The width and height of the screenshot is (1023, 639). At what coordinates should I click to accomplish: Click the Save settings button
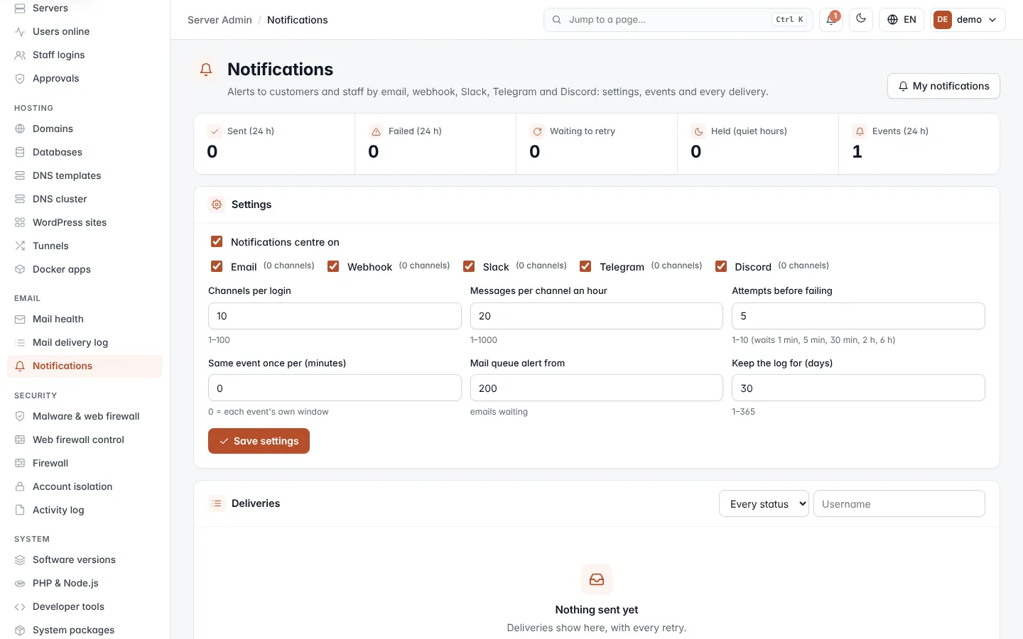pyautogui.click(x=259, y=441)
